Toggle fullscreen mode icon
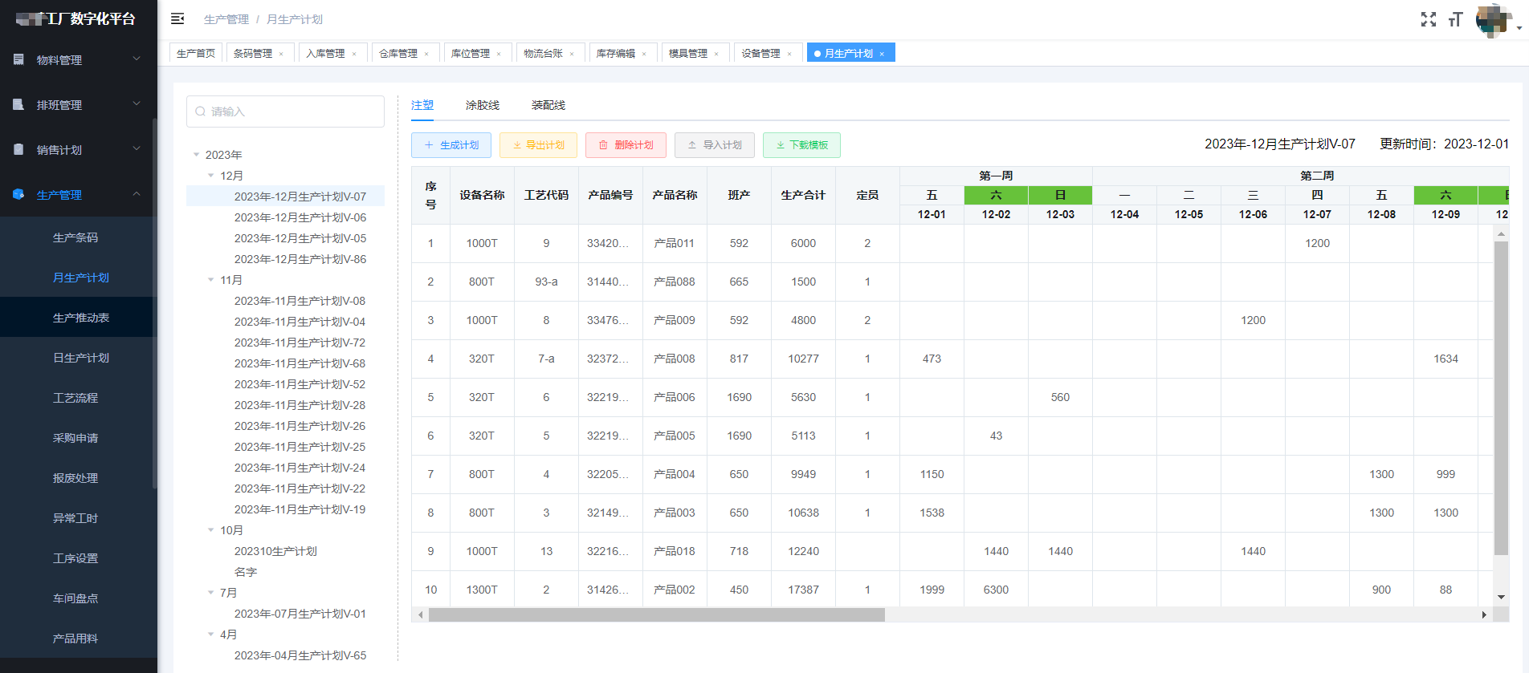The image size is (1529, 673). [1428, 19]
